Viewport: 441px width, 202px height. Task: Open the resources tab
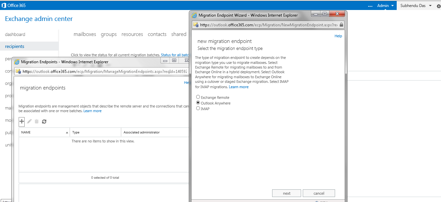coord(132,34)
